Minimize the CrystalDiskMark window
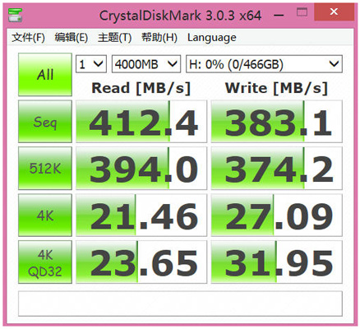The height and width of the screenshot is (329, 360). pos(279,14)
